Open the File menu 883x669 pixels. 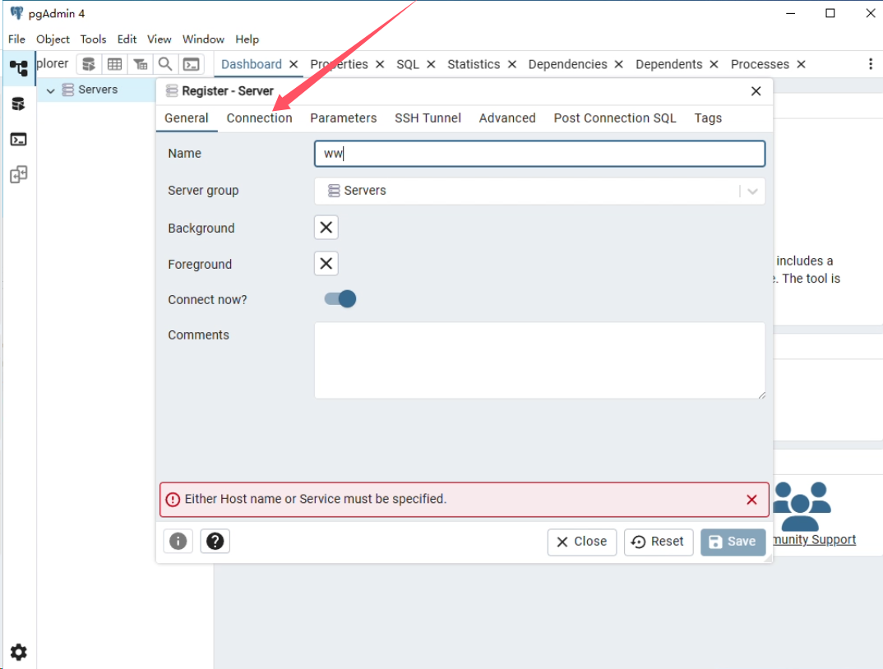click(x=16, y=39)
